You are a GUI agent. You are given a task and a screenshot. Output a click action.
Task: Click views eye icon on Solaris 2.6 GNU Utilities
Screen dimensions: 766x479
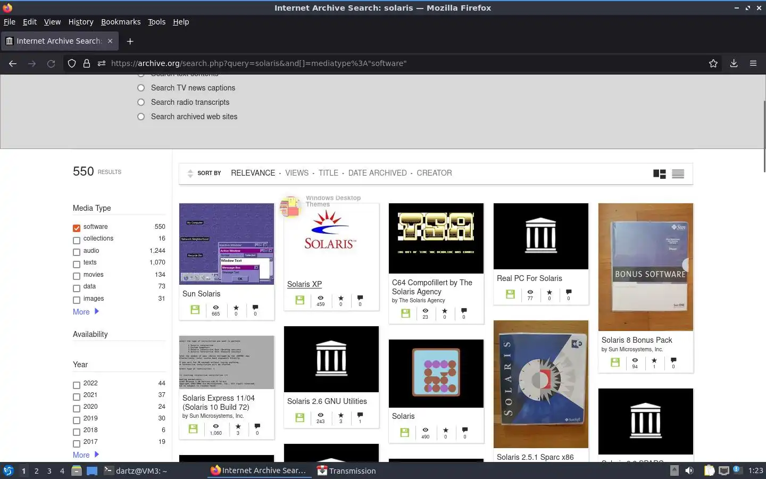click(320, 415)
